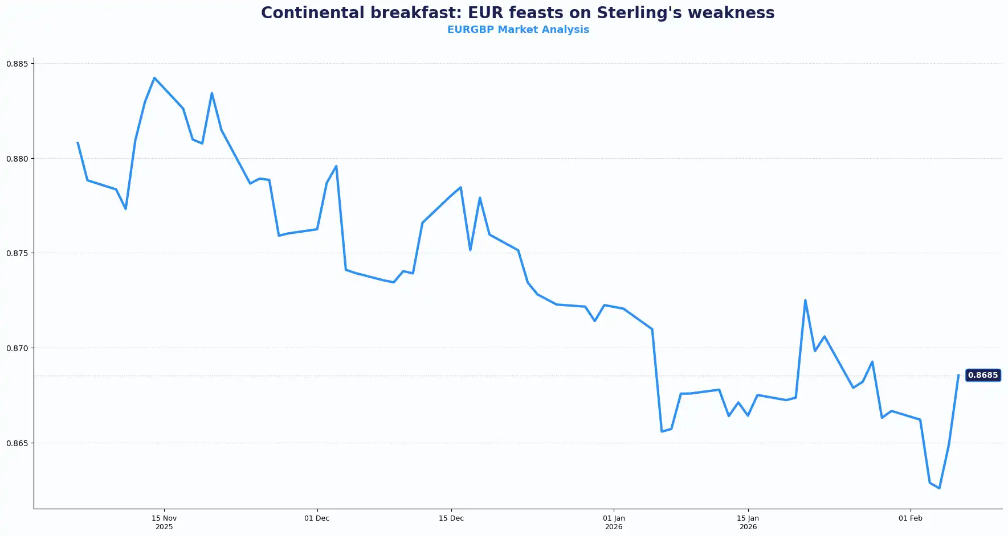Click the line's highest peak in mid-November
The width and height of the screenshot is (1008, 536).
[154, 78]
